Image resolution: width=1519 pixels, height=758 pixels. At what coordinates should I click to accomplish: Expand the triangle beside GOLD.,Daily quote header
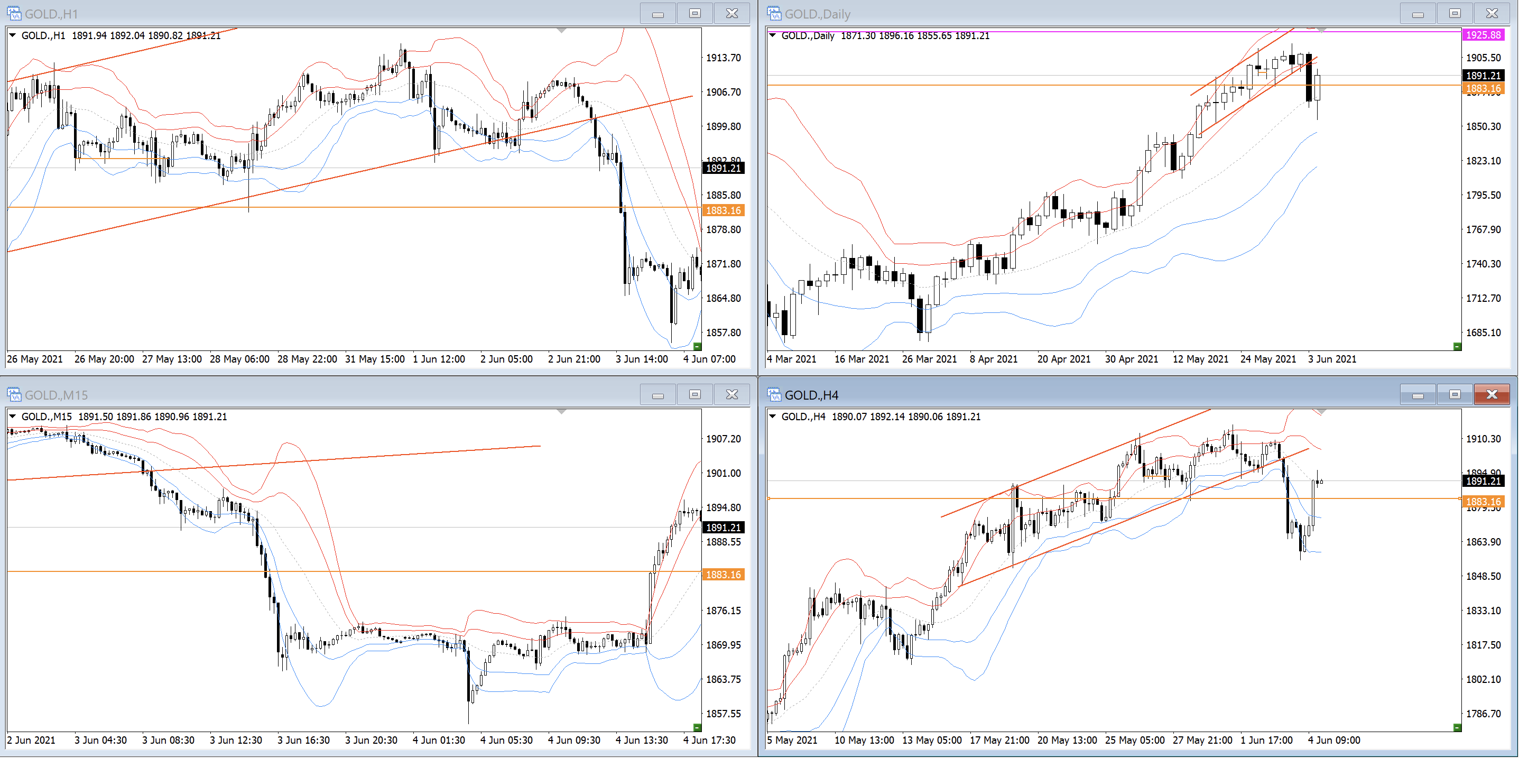773,35
